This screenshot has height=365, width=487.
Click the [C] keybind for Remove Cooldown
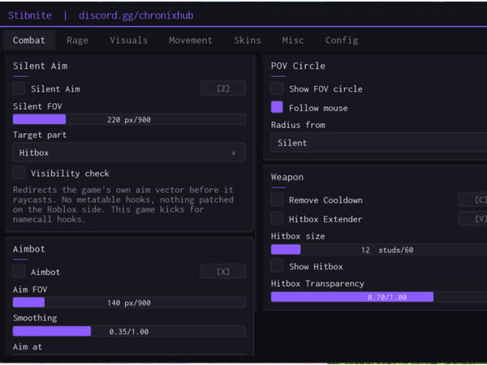click(x=472, y=200)
